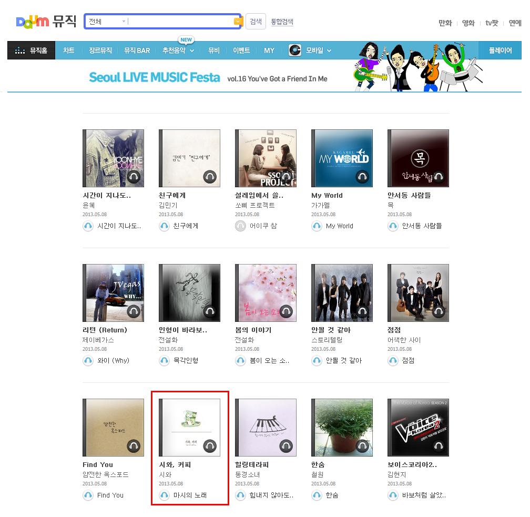Open the 차트 menu item
Viewport: 530px width, 517px height.
(68, 50)
